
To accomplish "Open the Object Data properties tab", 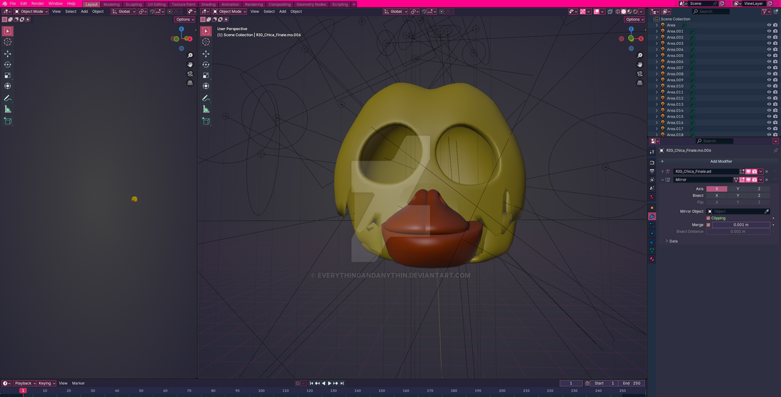I will click(x=652, y=250).
